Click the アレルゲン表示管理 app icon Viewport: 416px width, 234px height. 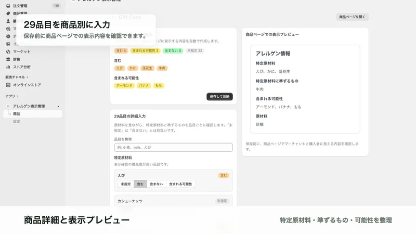tap(8, 106)
